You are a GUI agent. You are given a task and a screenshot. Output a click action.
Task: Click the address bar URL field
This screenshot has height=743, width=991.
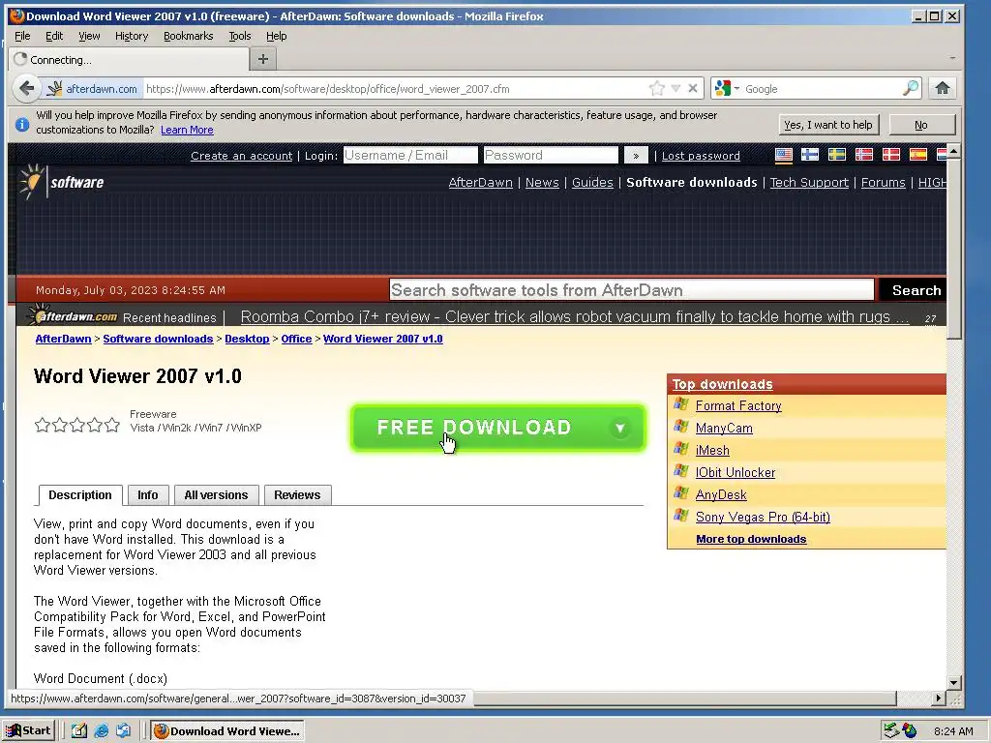click(395, 88)
